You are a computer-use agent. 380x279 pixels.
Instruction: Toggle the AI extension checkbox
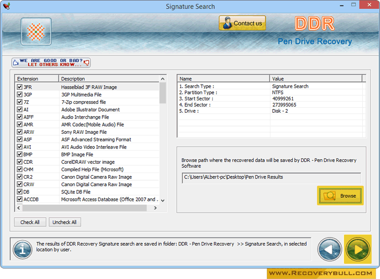[20, 109]
